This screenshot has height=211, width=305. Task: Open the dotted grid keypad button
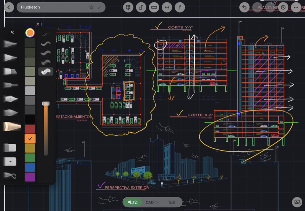coord(128,7)
